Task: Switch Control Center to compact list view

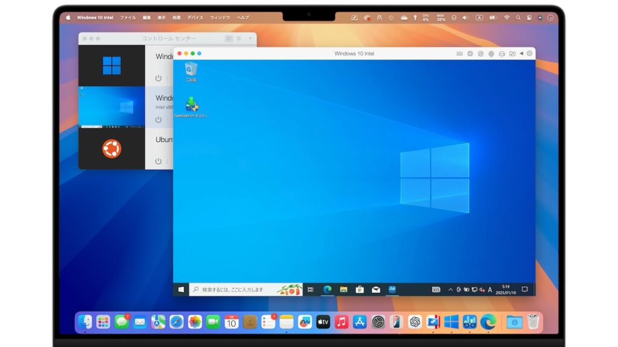Action: click(x=239, y=39)
